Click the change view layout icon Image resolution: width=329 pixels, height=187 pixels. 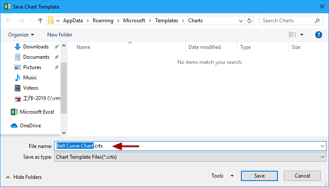[x=293, y=35]
